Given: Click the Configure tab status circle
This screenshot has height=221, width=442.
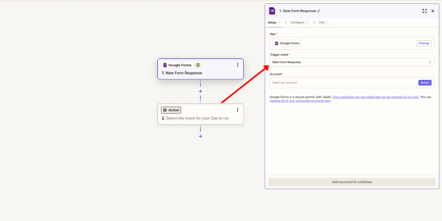Looking at the screenshot, I should (x=307, y=22).
